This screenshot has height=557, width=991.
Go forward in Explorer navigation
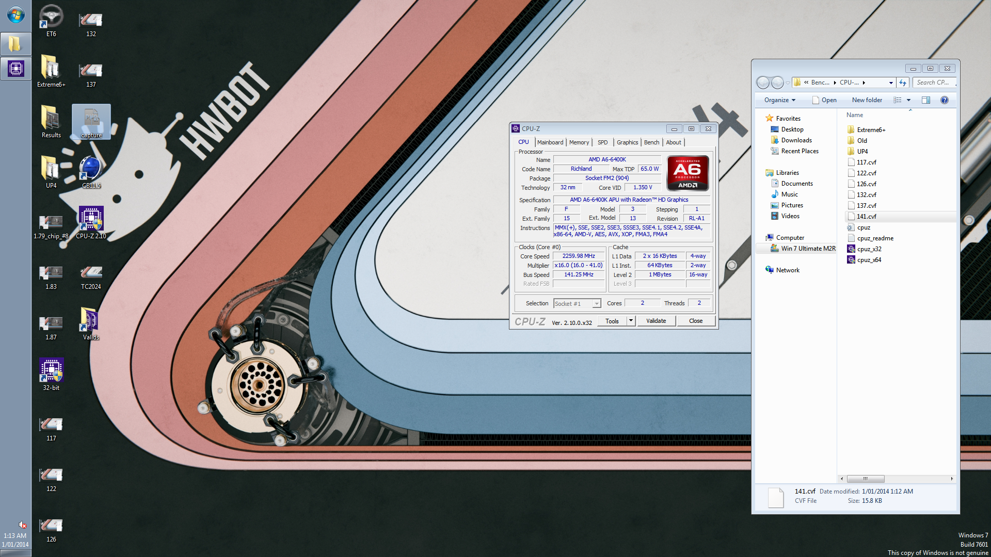tap(777, 83)
